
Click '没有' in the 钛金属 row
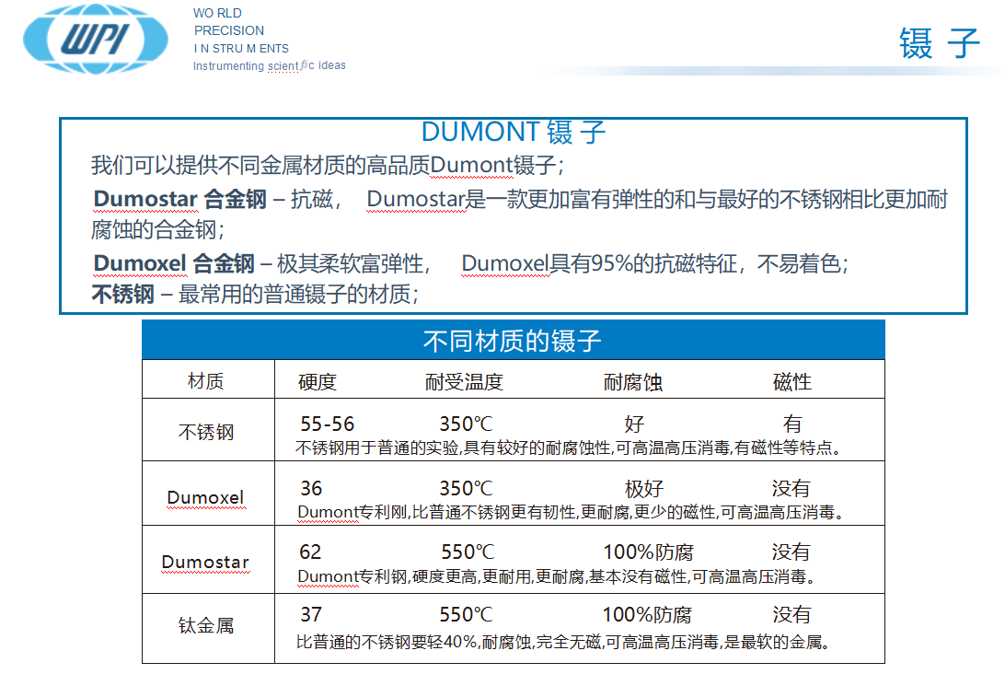791,615
